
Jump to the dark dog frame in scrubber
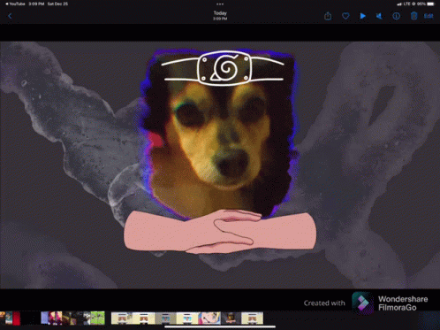pos(231,318)
